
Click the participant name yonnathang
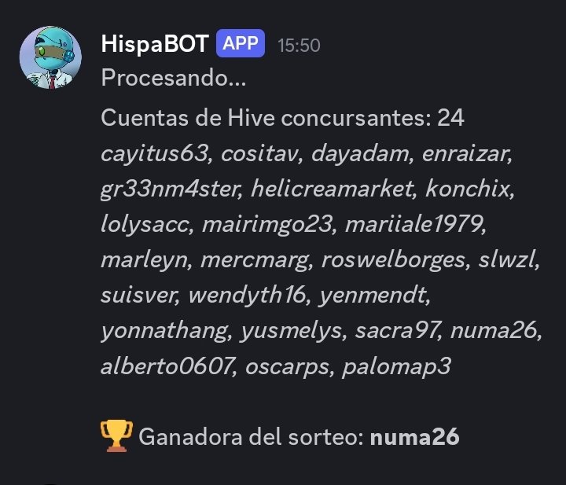pos(164,331)
